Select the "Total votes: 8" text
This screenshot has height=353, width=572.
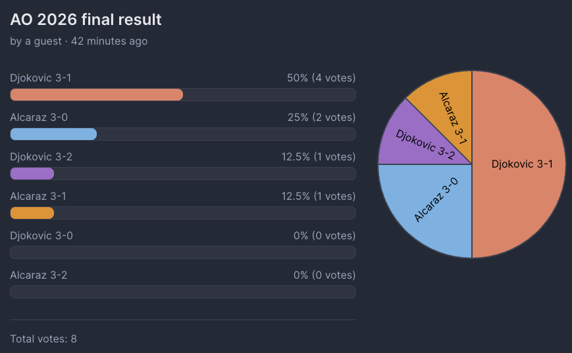[x=43, y=339]
